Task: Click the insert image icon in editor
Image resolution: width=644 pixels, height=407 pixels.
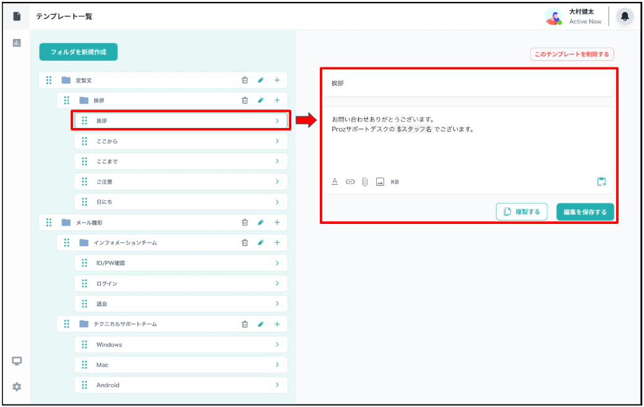Action: click(380, 182)
